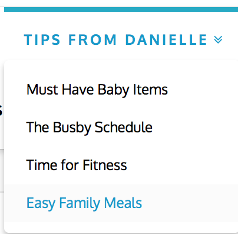Click the word DANIELLE in the header
This screenshot has width=238, height=234.
pos(166,40)
